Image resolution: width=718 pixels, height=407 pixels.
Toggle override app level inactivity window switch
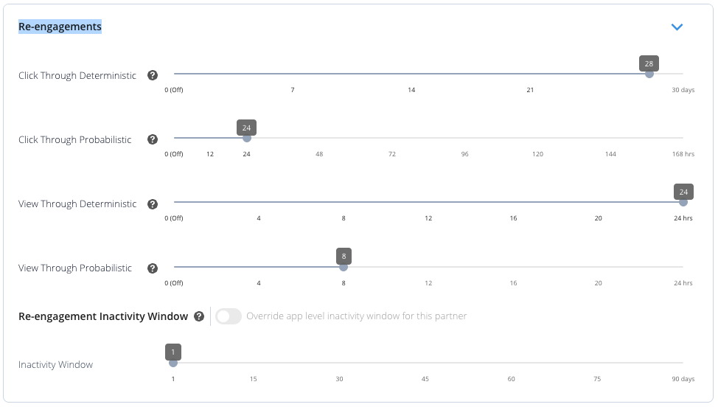(x=229, y=316)
